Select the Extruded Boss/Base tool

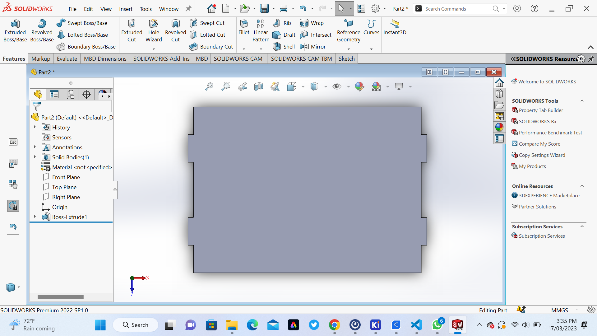15,31
